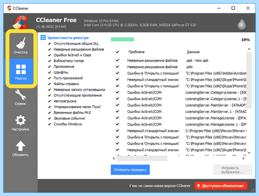
Task: Toggle the select-all checkbox in results header
Action: point(117,52)
